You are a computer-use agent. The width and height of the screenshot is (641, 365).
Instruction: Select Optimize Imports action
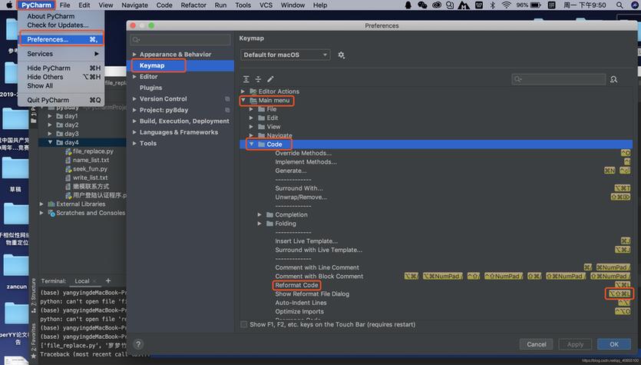(x=299, y=311)
